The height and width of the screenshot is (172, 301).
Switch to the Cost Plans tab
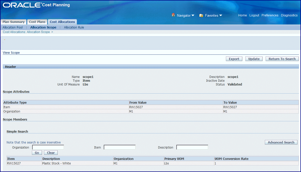pyautogui.click(x=37, y=22)
